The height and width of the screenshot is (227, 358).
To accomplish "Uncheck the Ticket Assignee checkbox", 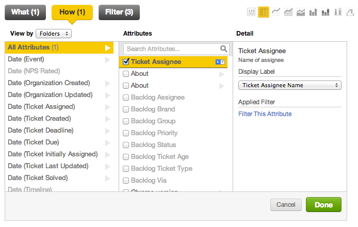I will (126, 62).
